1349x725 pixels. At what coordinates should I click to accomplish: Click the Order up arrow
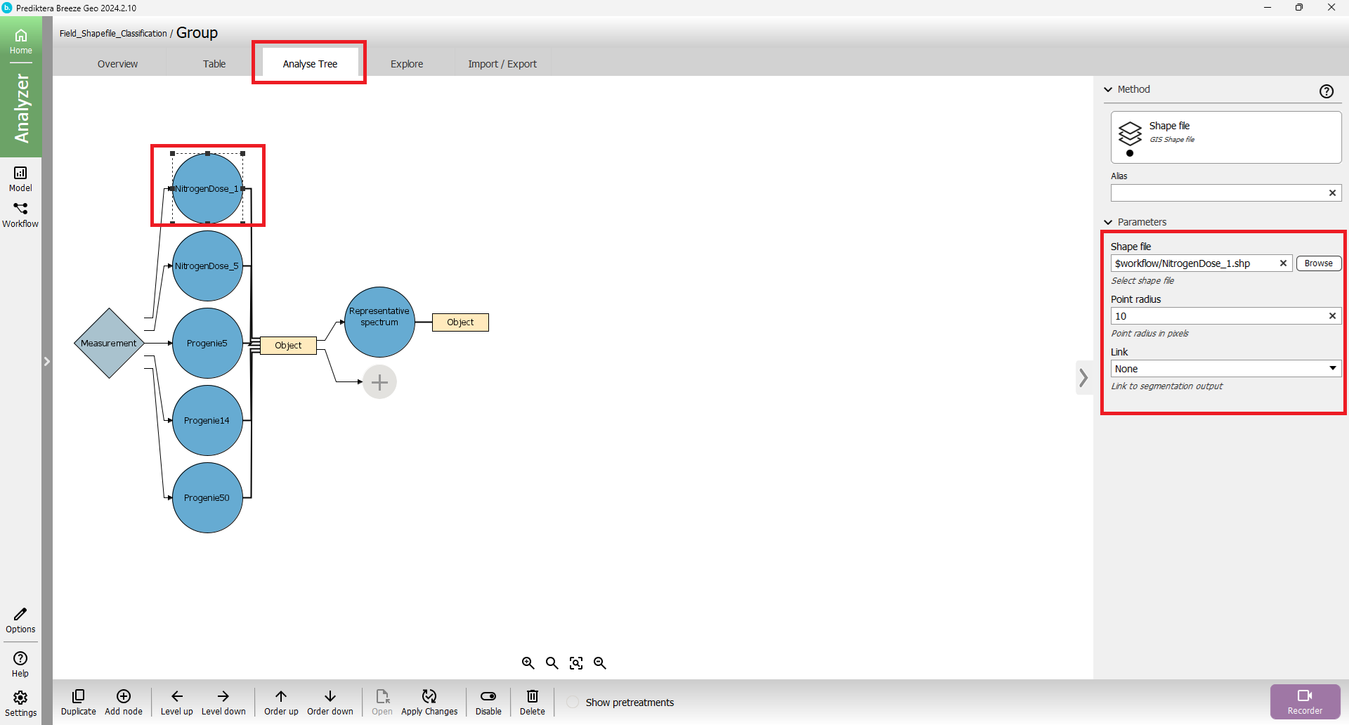point(281,696)
